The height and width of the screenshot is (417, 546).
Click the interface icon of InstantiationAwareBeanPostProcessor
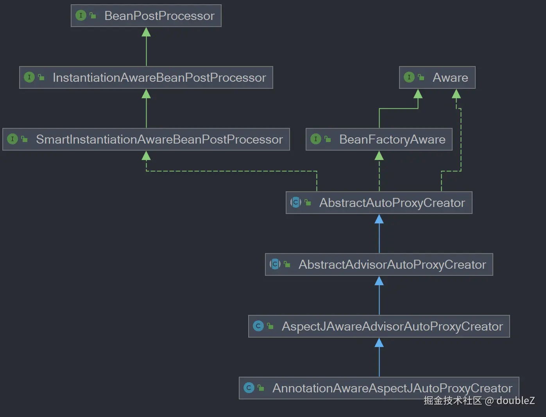pos(29,77)
